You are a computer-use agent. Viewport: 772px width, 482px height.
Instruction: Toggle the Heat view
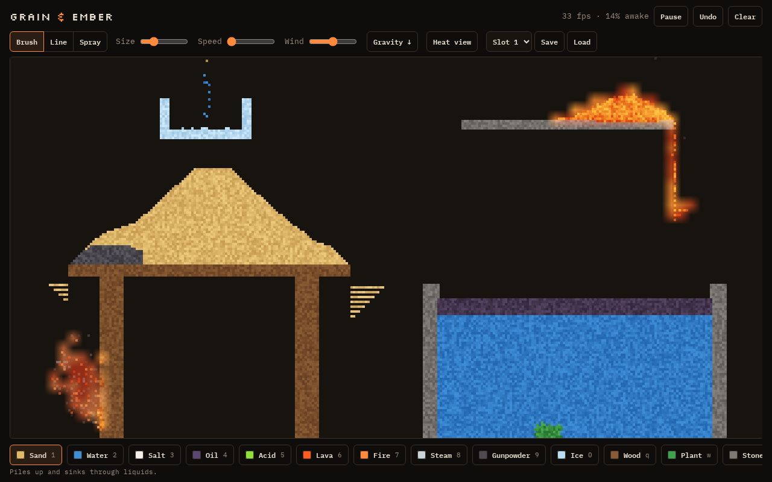click(452, 42)
